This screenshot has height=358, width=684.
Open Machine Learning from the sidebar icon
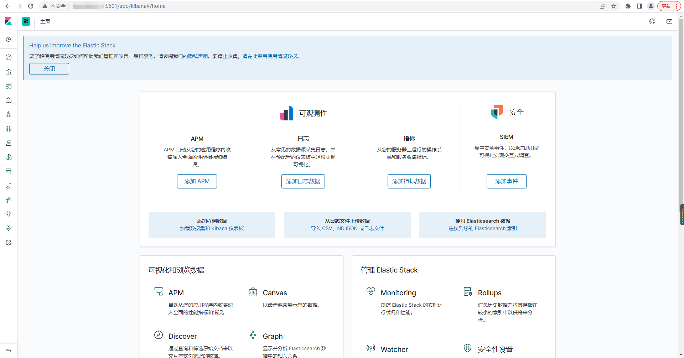9,129
